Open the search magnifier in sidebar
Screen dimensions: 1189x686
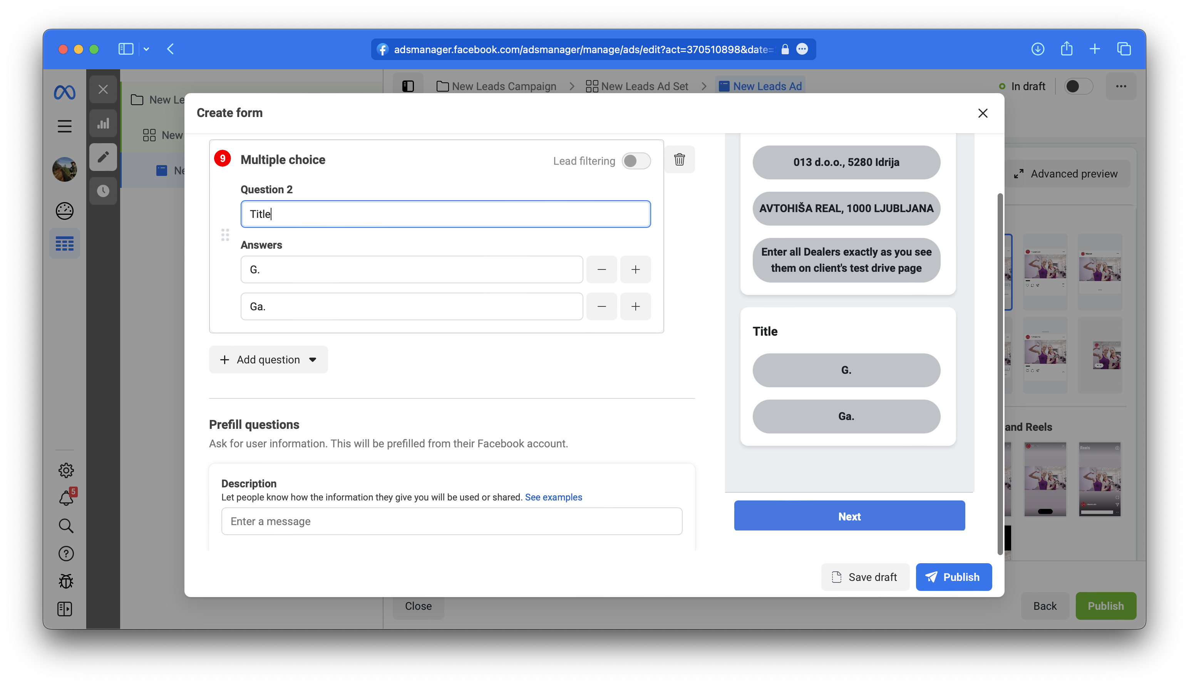pos(66,526)
